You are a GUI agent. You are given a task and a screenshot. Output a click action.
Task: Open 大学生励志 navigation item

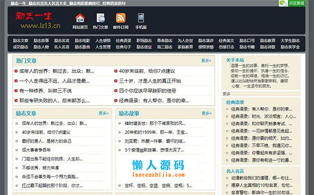point(290,40)
